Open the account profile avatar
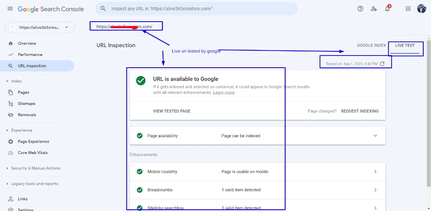 (422, 8)
